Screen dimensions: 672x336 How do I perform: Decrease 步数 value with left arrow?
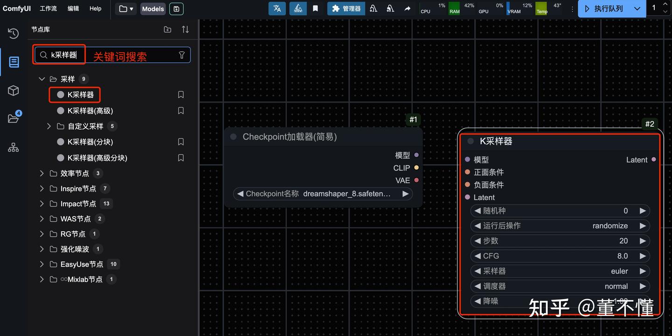pos(477,241)
